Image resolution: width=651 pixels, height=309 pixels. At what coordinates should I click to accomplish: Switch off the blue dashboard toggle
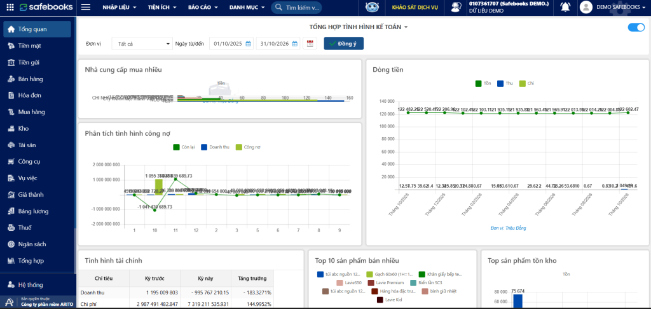coord(636,27)
